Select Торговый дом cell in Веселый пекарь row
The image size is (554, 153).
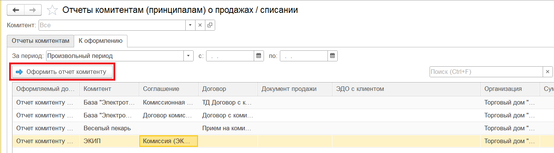(510, 128)
